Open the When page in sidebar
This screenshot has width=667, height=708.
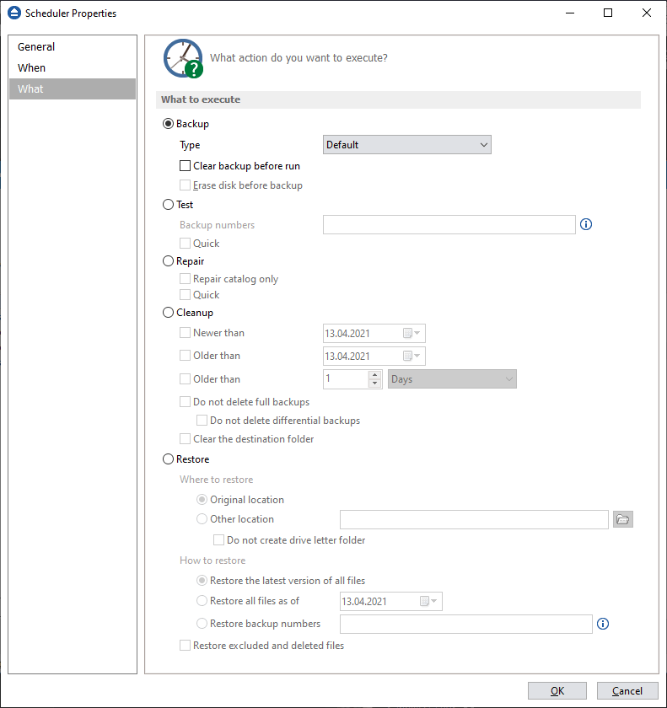click(x=73, y=67)
